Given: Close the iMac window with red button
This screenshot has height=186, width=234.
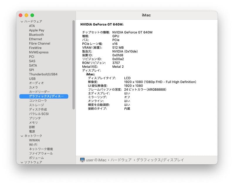Looking at the screenshot, I should [21, 15].
